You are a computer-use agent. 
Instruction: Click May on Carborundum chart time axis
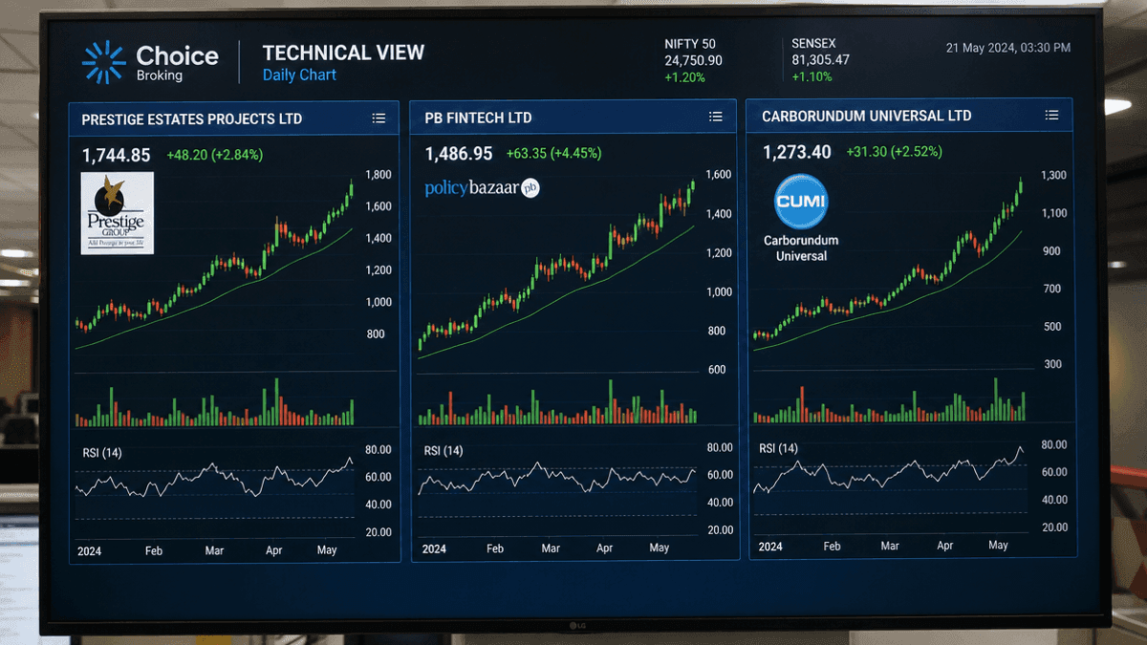tap(998, 546)
